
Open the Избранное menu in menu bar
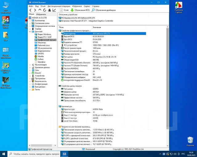point(77,6)
